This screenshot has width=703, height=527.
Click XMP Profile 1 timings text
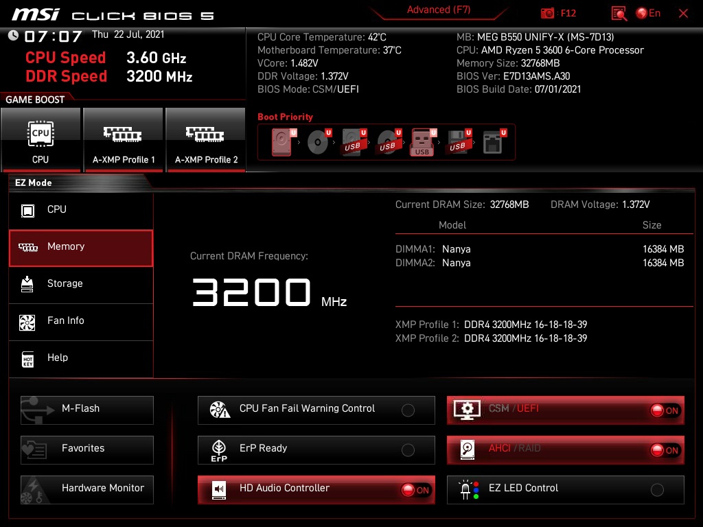525,325
